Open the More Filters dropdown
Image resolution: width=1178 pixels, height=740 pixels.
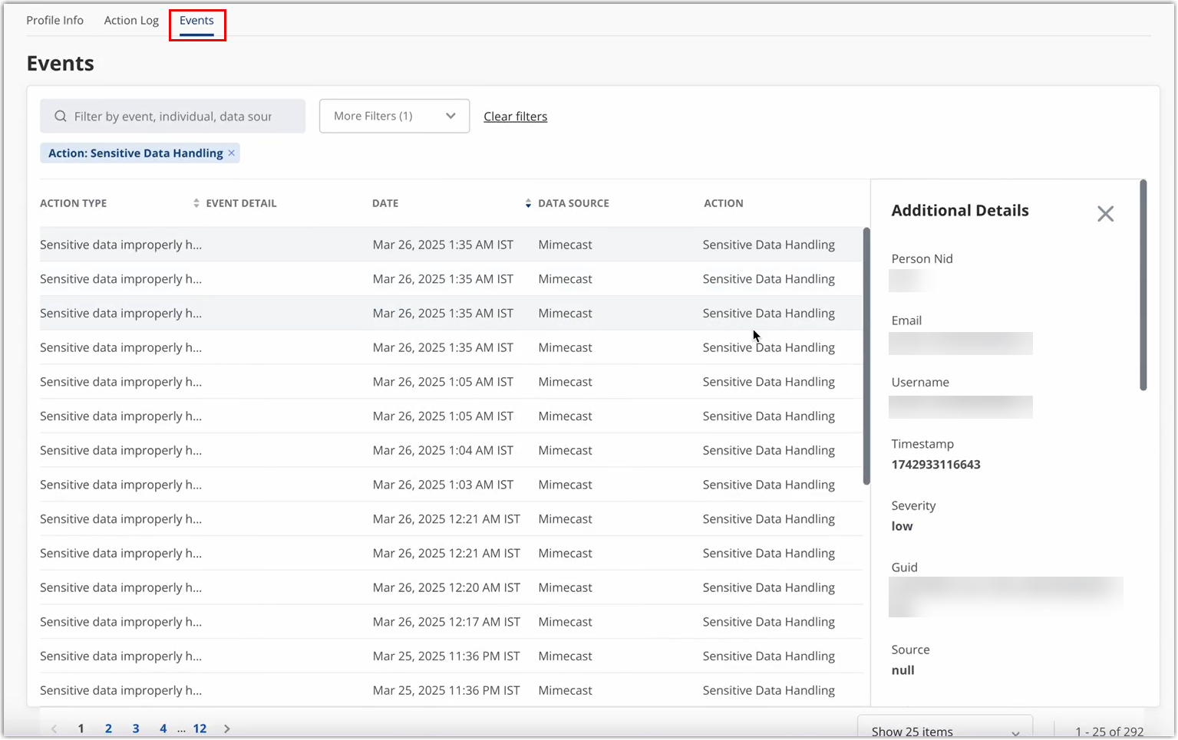pos(394,116)
